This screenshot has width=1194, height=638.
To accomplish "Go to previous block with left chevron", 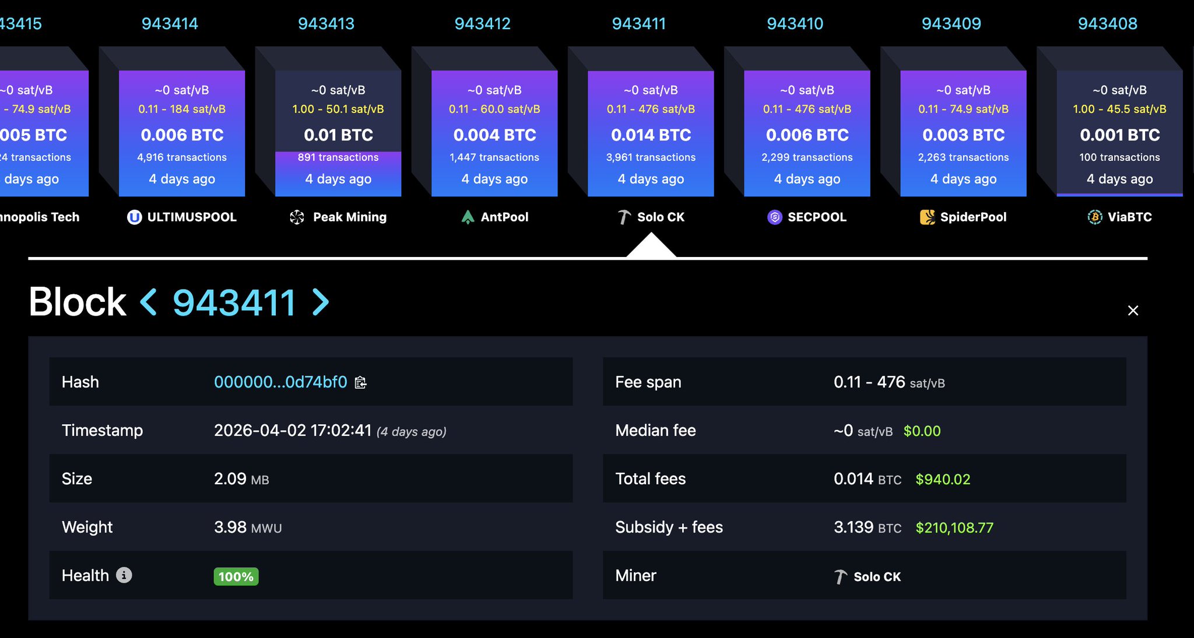I will pyautogui.click(x=149, y=302).
